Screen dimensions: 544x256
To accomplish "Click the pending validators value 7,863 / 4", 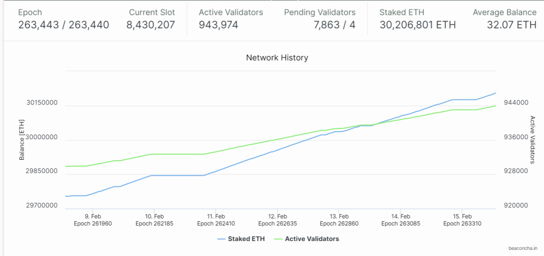I will pos(334,25).
